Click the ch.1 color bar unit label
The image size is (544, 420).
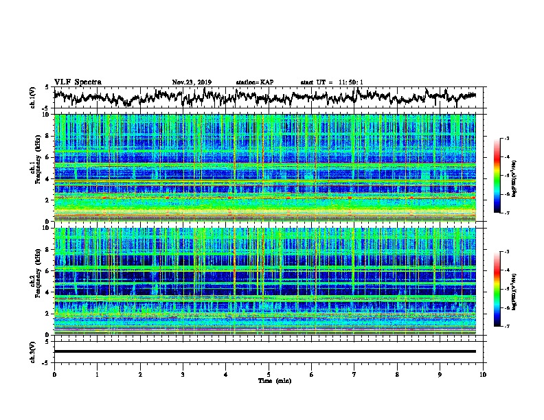click(x=514, y=179)
